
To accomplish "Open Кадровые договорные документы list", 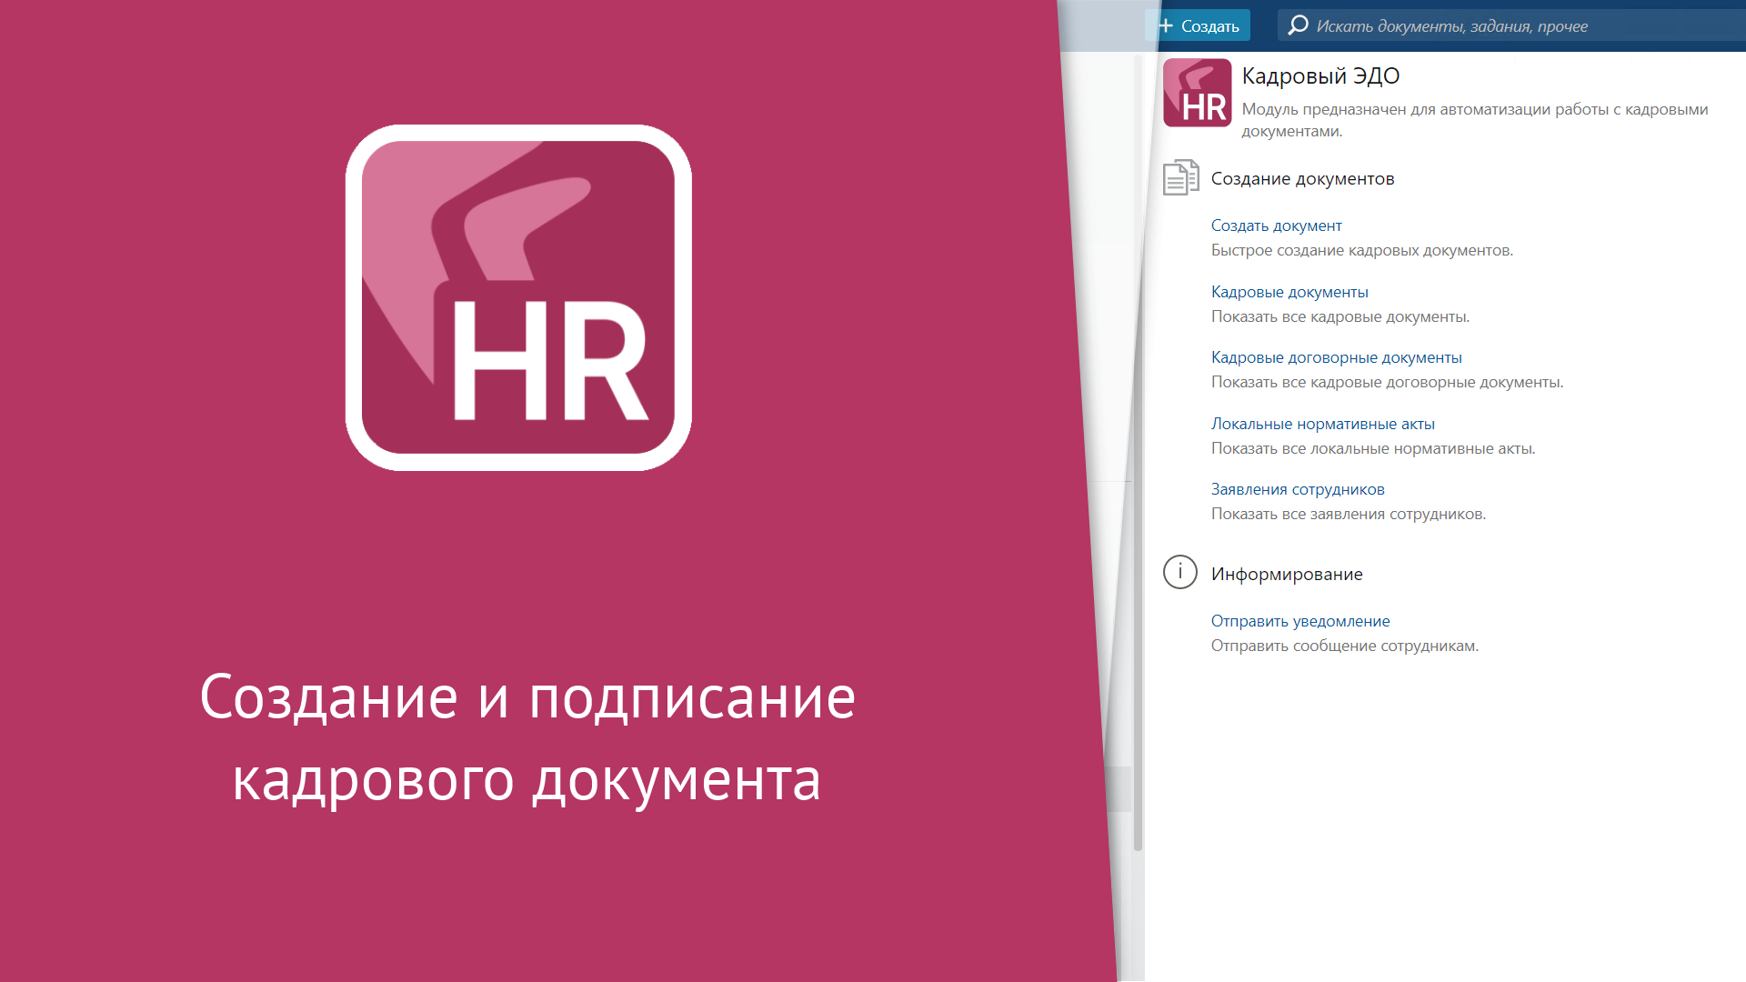I will (1337, 357).
